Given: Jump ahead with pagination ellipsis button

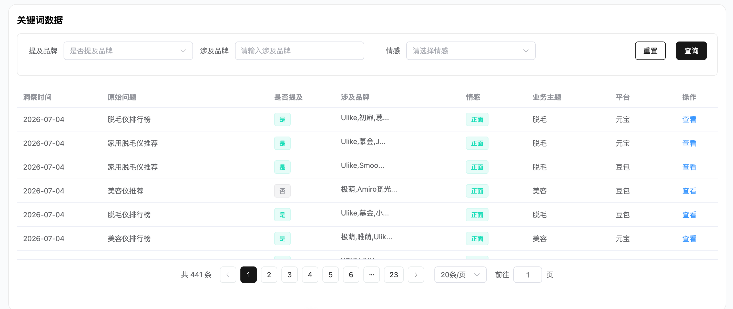Looking at the screenshot, I should (x=371, y=275).
